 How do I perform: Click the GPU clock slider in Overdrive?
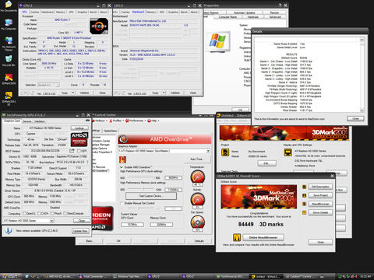pyautogui.click(x=140, y=178)
